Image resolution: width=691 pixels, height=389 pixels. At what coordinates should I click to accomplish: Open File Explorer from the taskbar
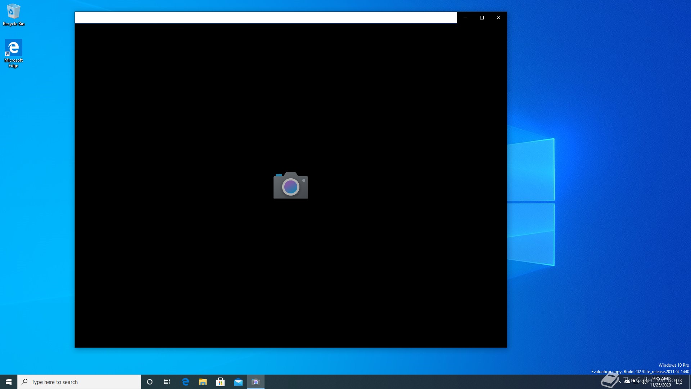coord(203,382)
